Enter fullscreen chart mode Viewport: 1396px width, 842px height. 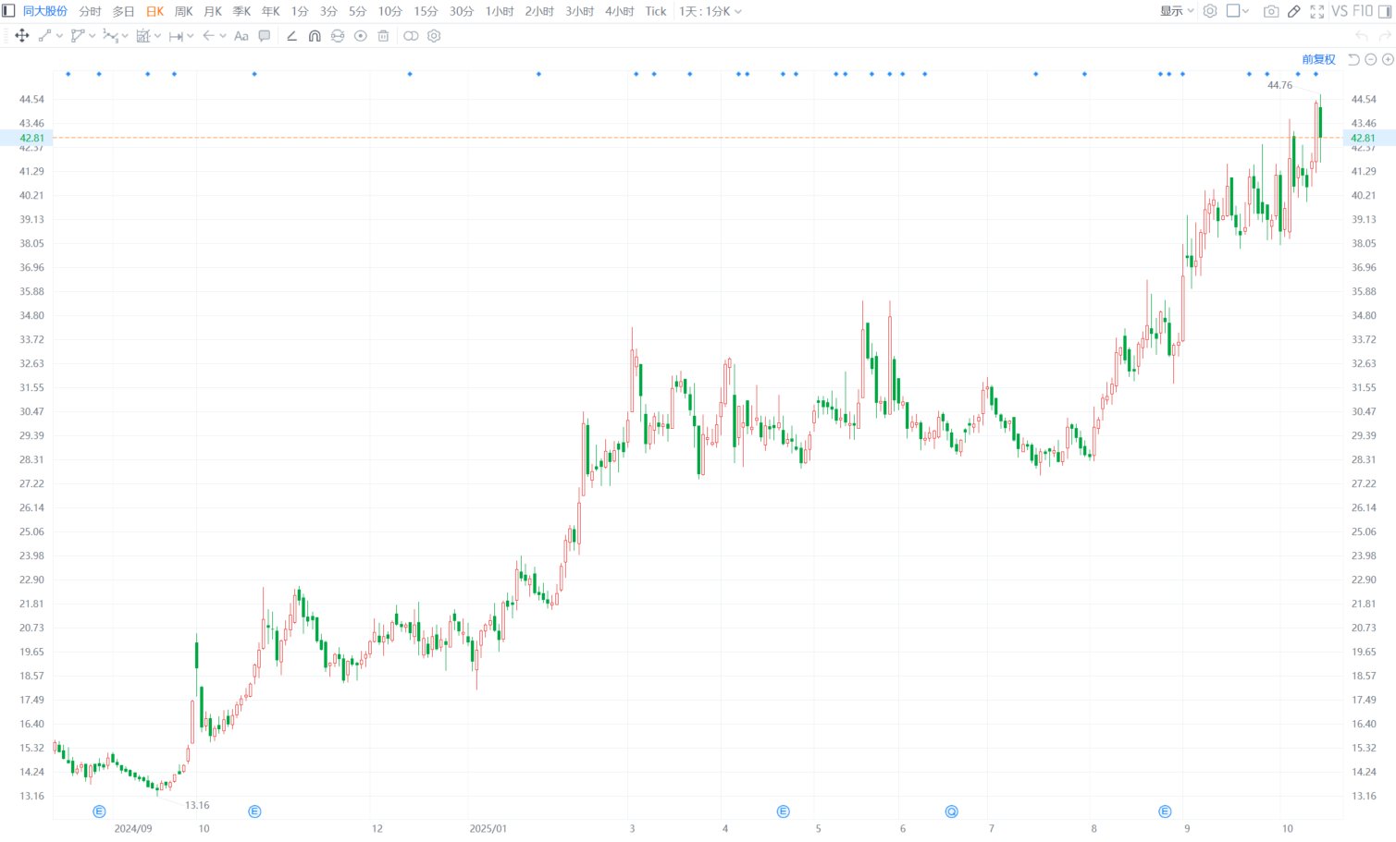(1316, 11)
